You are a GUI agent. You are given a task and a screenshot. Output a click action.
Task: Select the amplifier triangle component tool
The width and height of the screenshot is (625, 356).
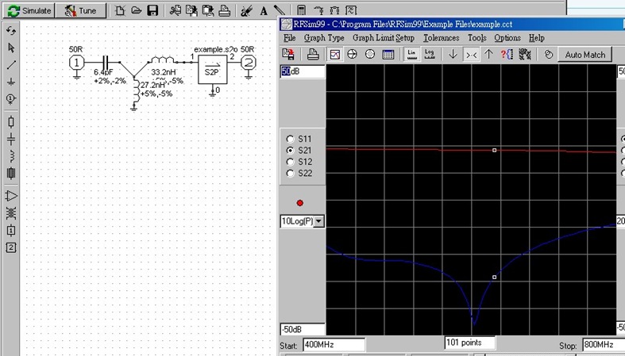pyautogui.click(x=11, y=196)
